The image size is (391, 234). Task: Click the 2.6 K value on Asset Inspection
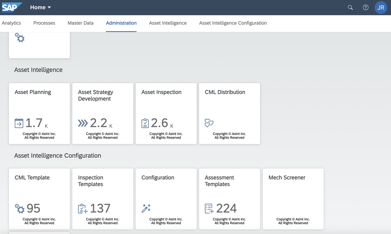click(x=162, y=123)
